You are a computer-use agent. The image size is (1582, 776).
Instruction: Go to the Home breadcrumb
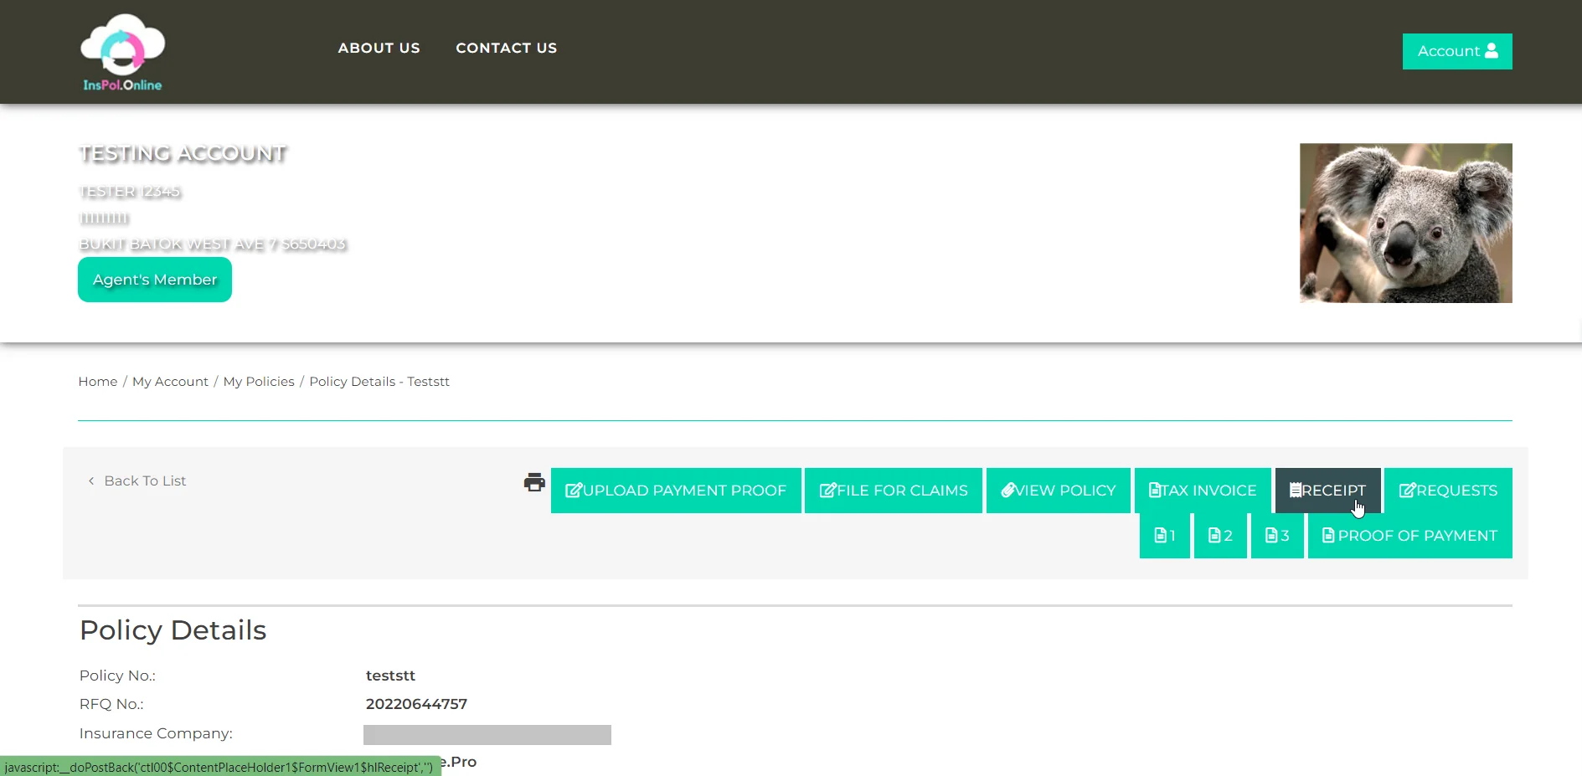pyautogui.click(x=98, y=382)
